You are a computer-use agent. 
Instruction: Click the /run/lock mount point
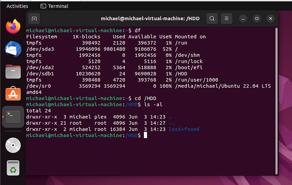(x=189, y=62)
